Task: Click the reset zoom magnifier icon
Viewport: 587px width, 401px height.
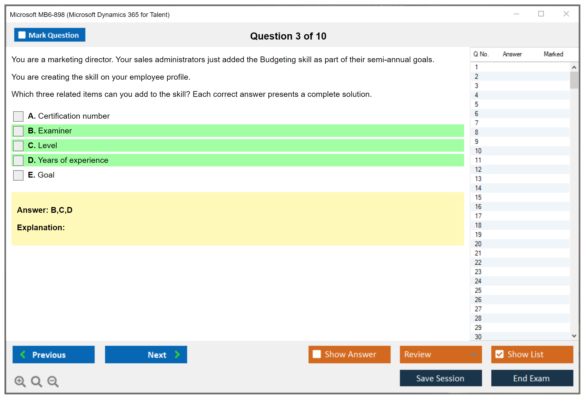Action: point(36,381)
